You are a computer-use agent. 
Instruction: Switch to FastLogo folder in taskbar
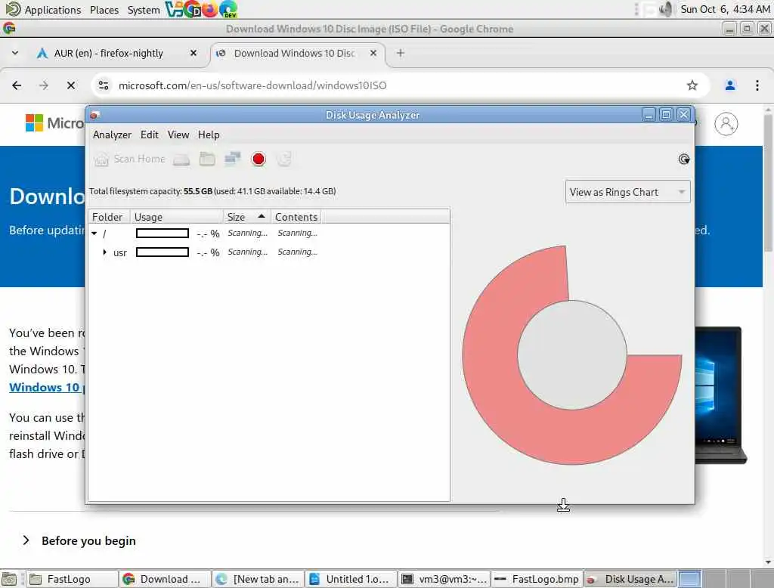click(x=71, y=579)
